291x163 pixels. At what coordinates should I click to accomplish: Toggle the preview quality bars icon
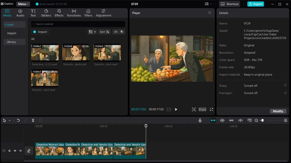coord(169,110)
